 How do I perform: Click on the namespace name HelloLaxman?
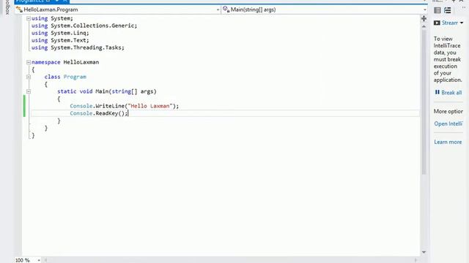click(x=81, y=62)
